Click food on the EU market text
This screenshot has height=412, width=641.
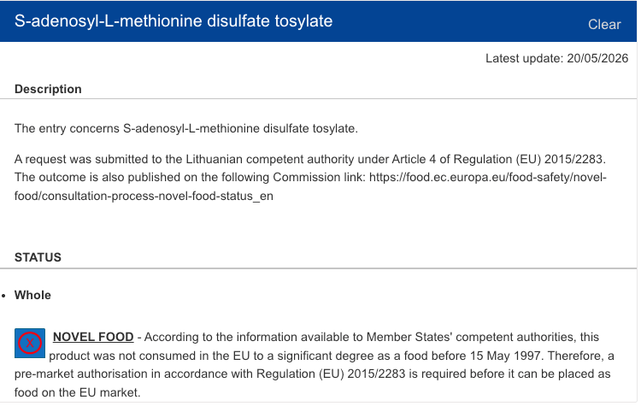[x=77, y=392]
